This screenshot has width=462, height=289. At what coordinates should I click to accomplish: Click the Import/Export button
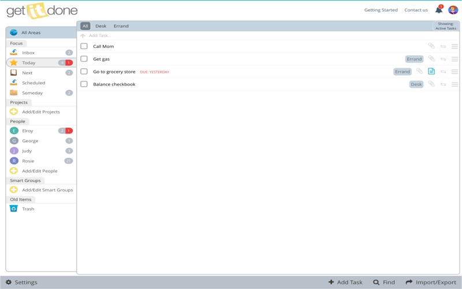pyautogui.click(x=431, y=282)
